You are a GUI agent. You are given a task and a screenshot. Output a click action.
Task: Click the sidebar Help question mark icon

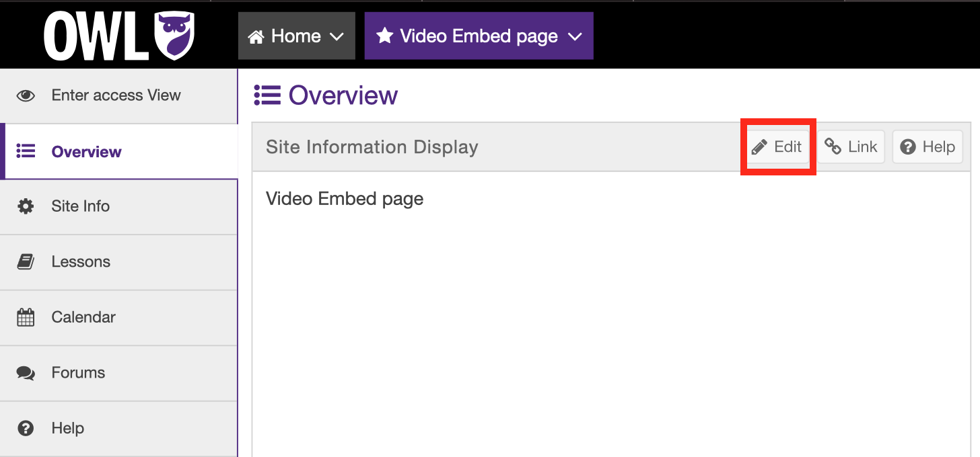tap(26, 428)
